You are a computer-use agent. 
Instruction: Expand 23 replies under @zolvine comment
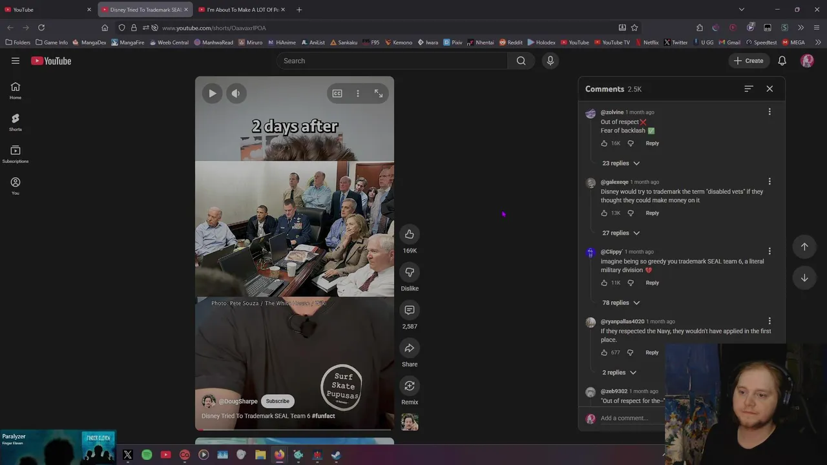click(621, 163)
